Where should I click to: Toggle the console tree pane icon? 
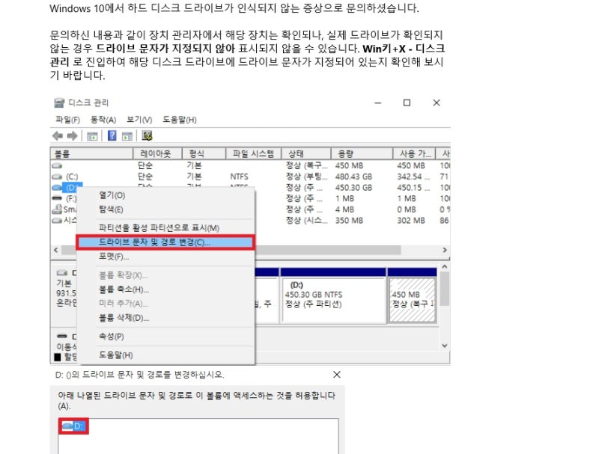(92, 136)
